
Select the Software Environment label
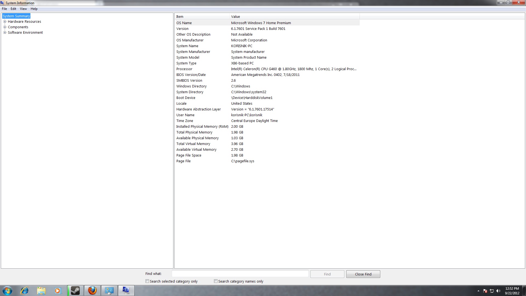[25, 33]
